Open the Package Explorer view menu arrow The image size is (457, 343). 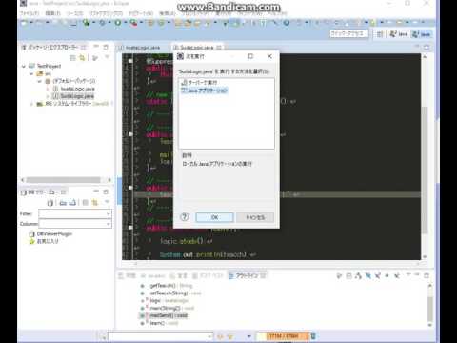click(x=107, y=57)
